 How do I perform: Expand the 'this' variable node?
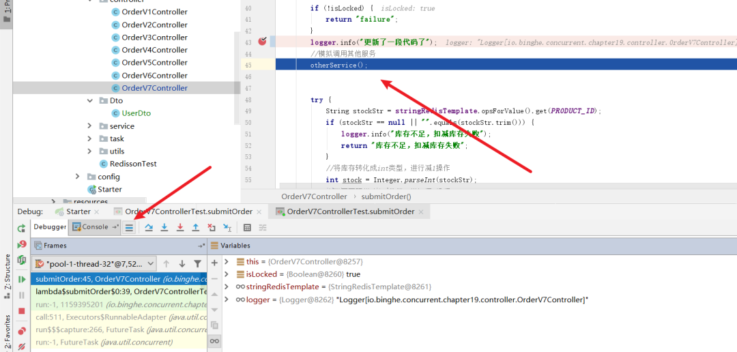click(x=227, y=261)
